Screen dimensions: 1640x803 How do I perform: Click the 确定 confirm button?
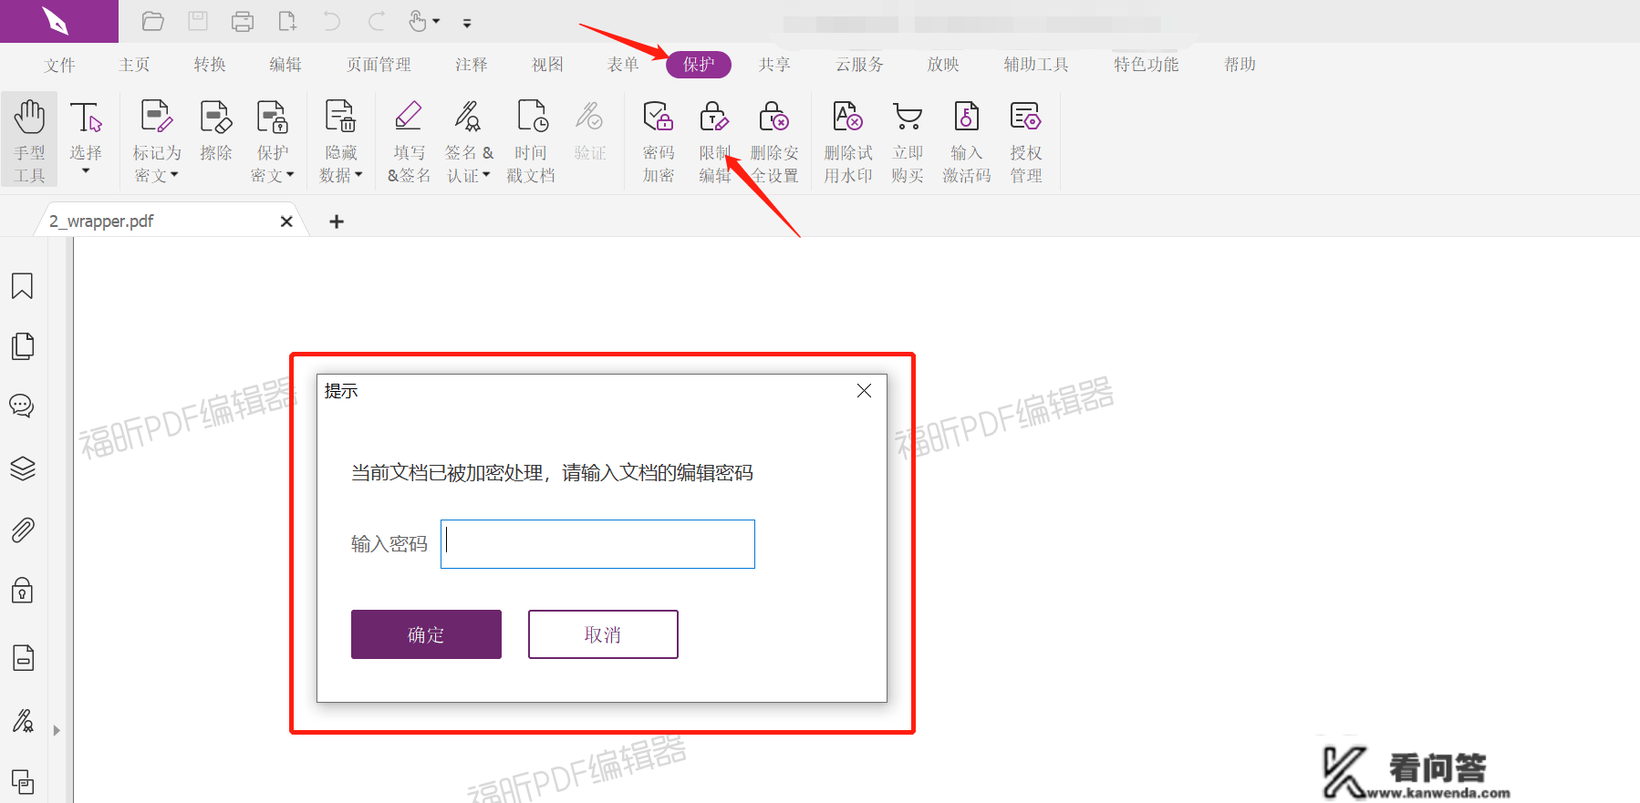(426, 634)
